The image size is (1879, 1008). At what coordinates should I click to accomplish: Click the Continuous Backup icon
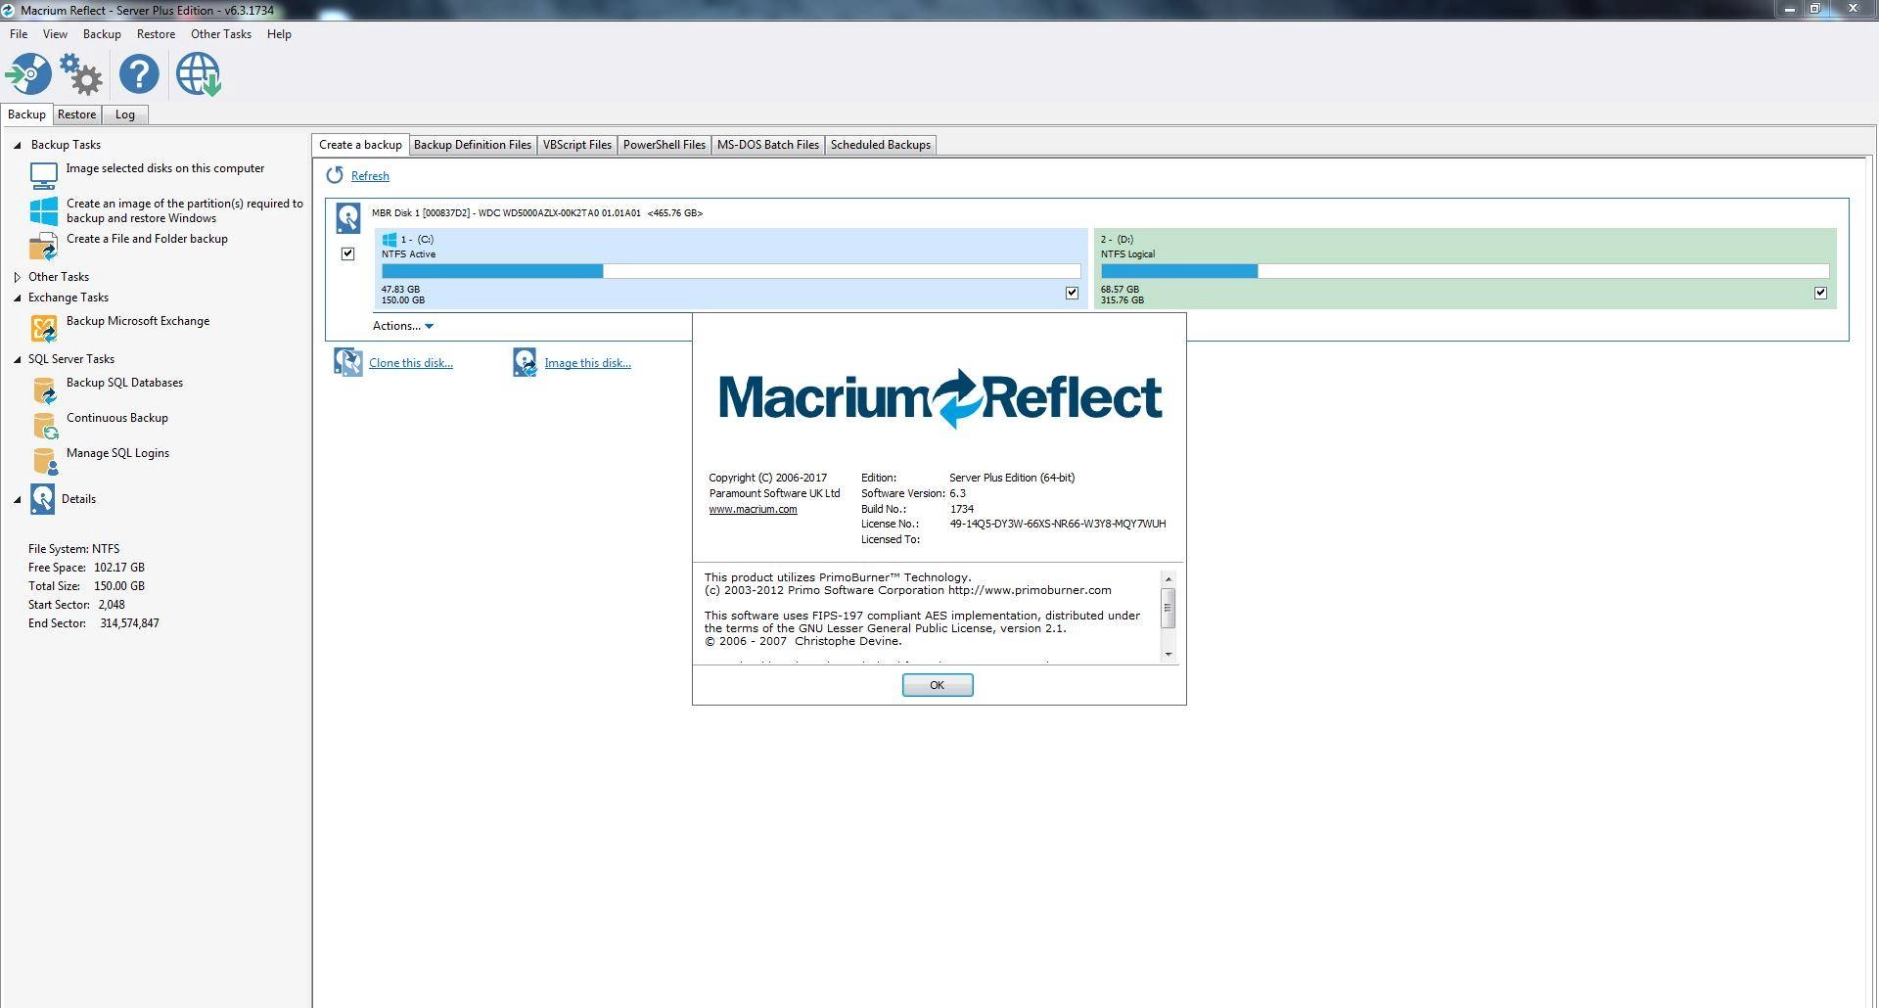(x=44, y=426)
